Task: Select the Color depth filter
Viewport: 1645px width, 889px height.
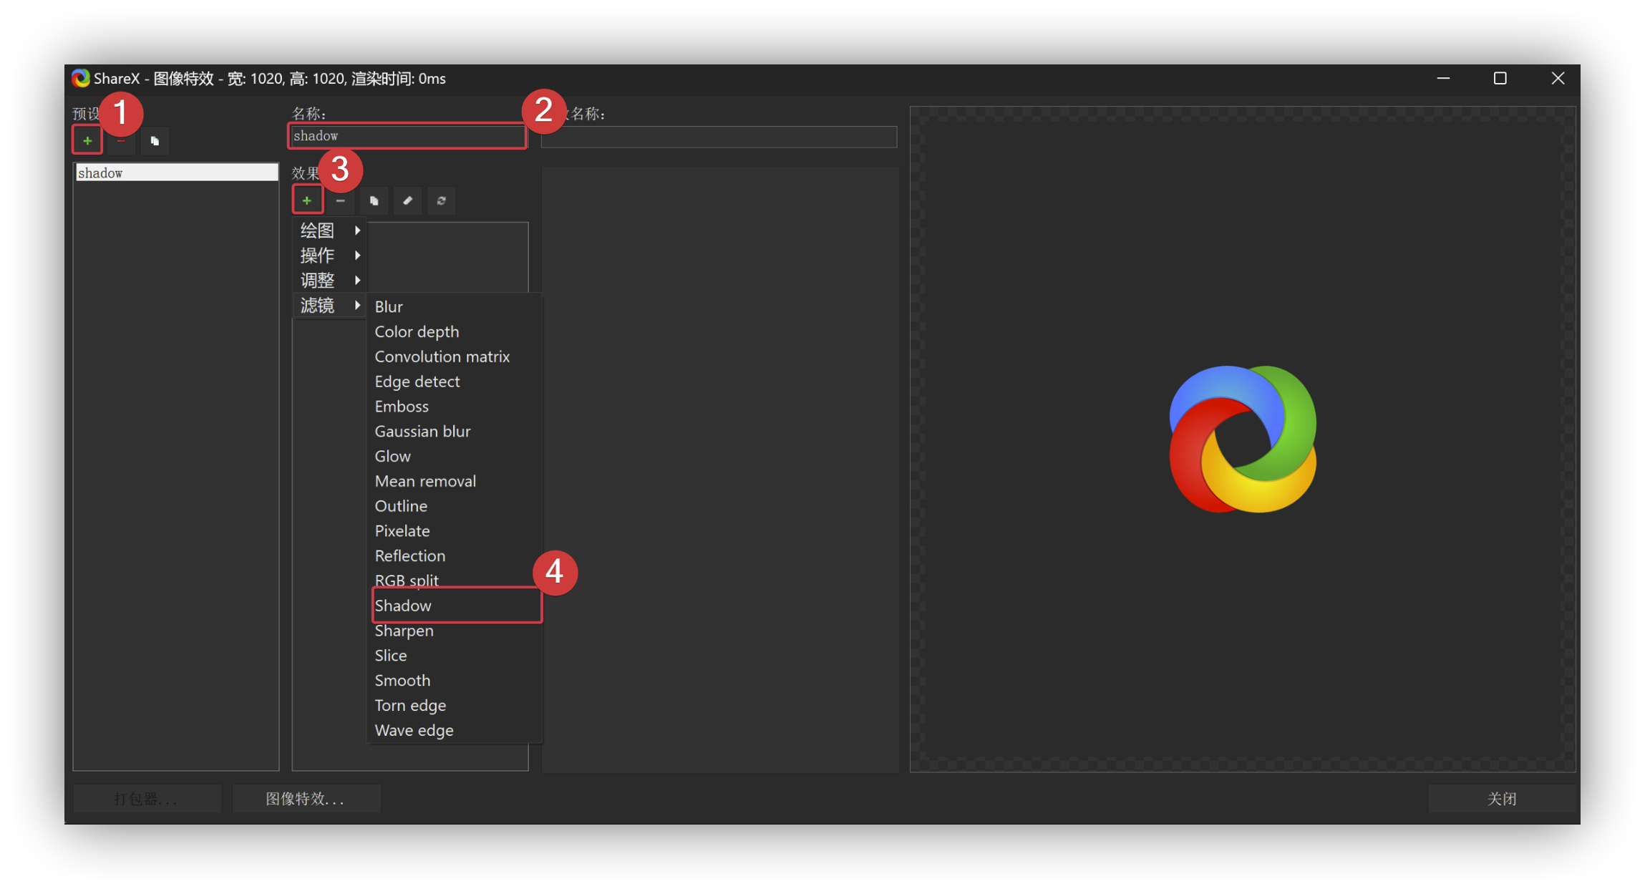Action: 455,331
